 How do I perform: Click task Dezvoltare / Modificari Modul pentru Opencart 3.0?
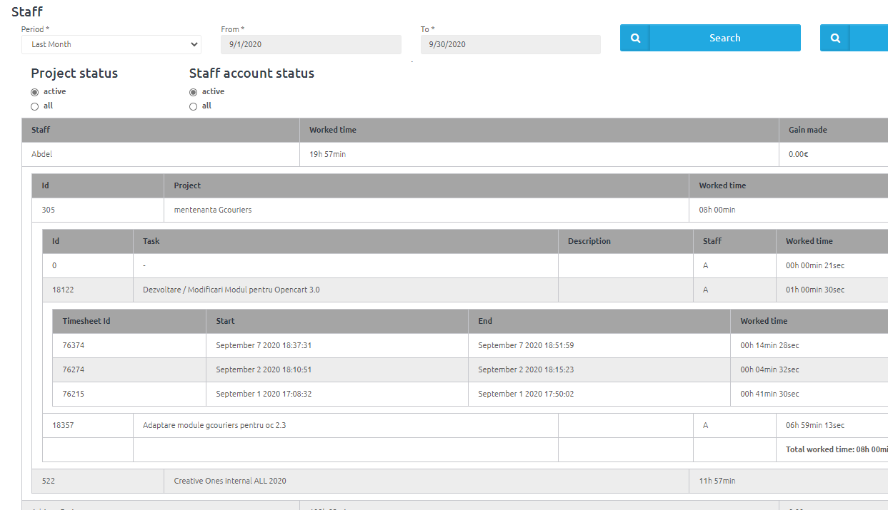click(231, 290)
